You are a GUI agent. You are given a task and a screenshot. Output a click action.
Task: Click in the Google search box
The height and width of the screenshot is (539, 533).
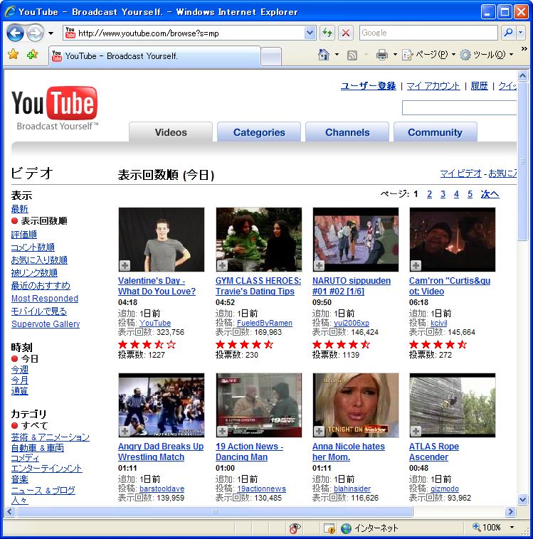[x=428, y=33]
